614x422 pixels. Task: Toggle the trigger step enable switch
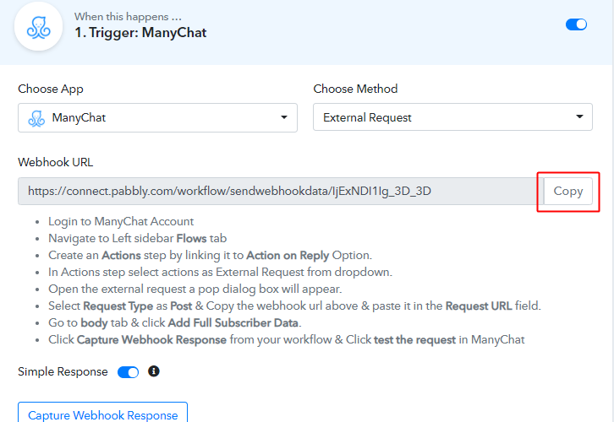pos(576,24)
